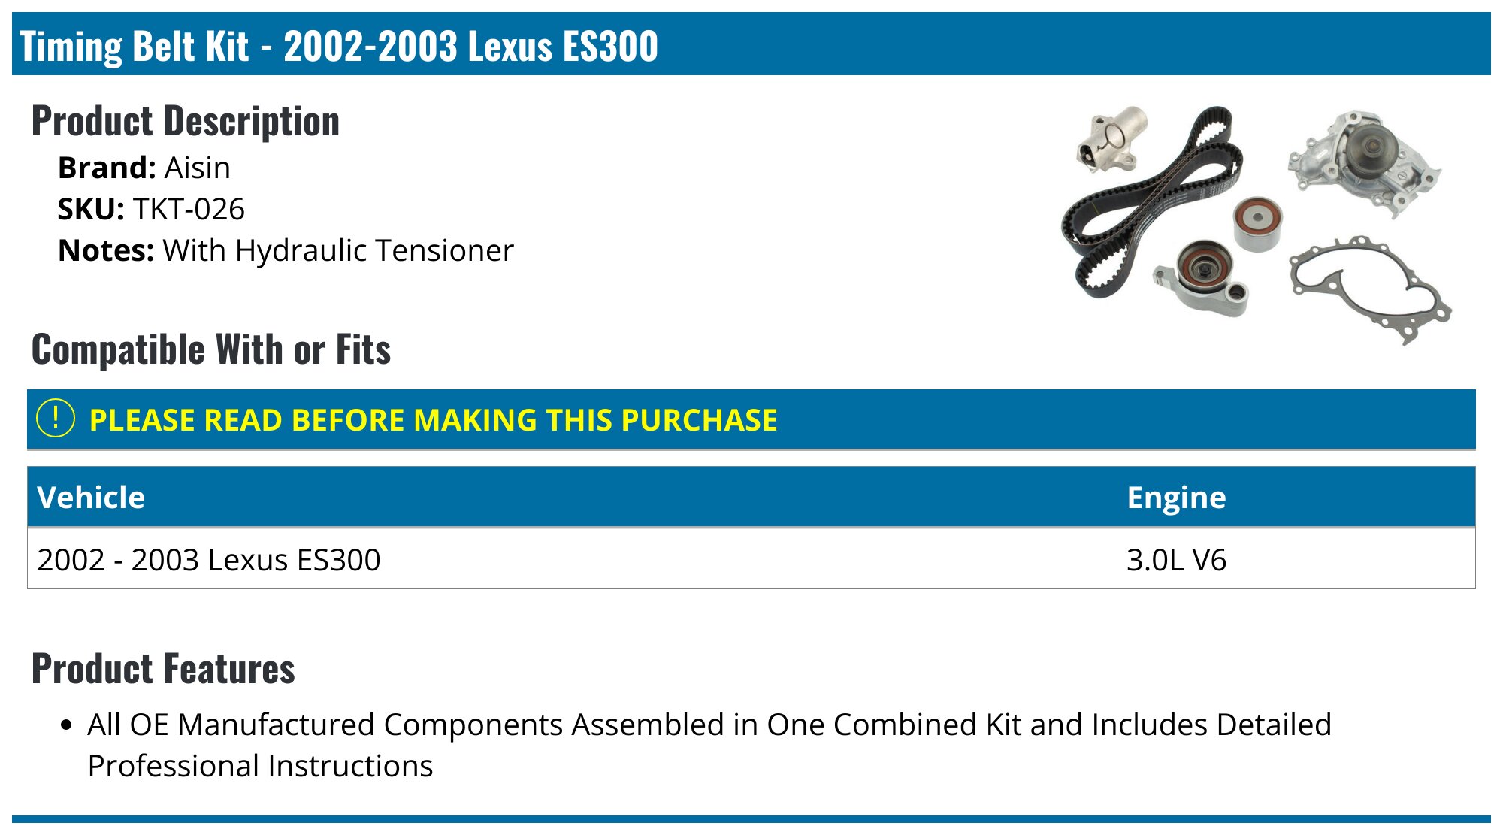Click the exclamation warning icon
Image resolution: width=1503 pixels, height=835 pixels.
coord(56,419)
